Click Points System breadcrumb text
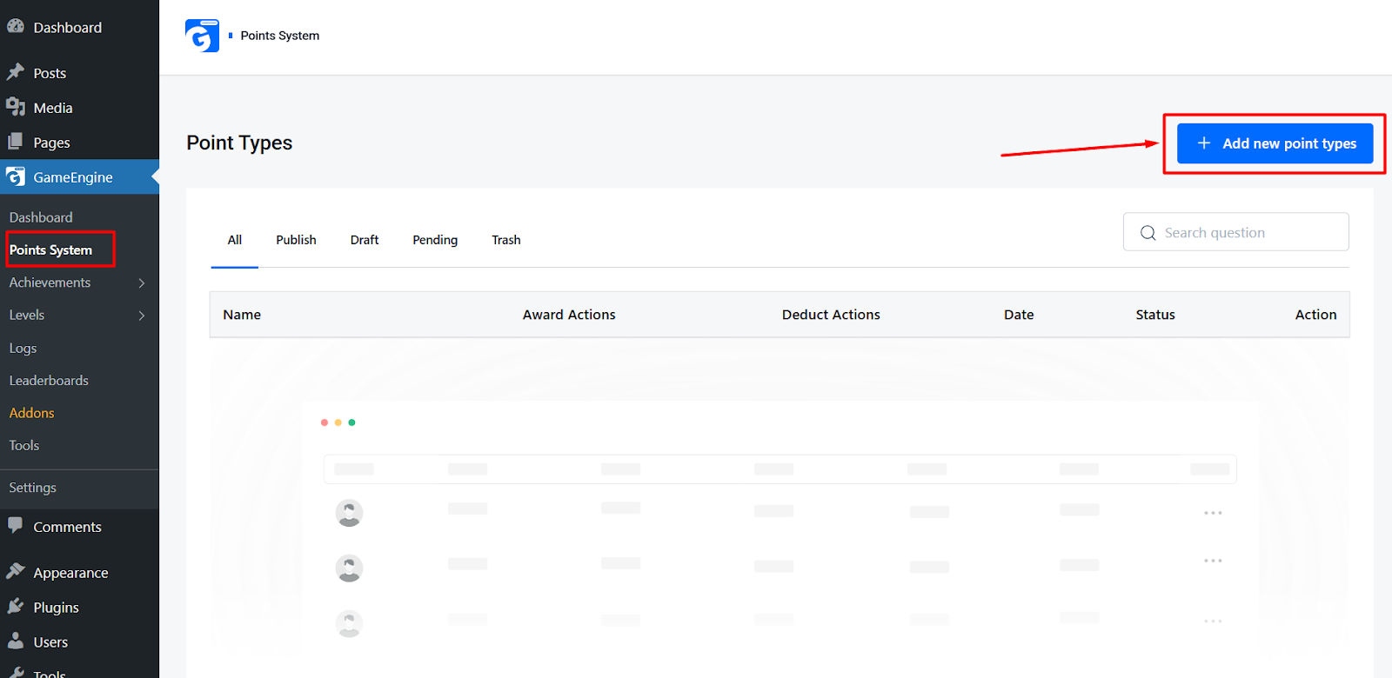Screen dimensions: 1392x678 tap(280, 36)
